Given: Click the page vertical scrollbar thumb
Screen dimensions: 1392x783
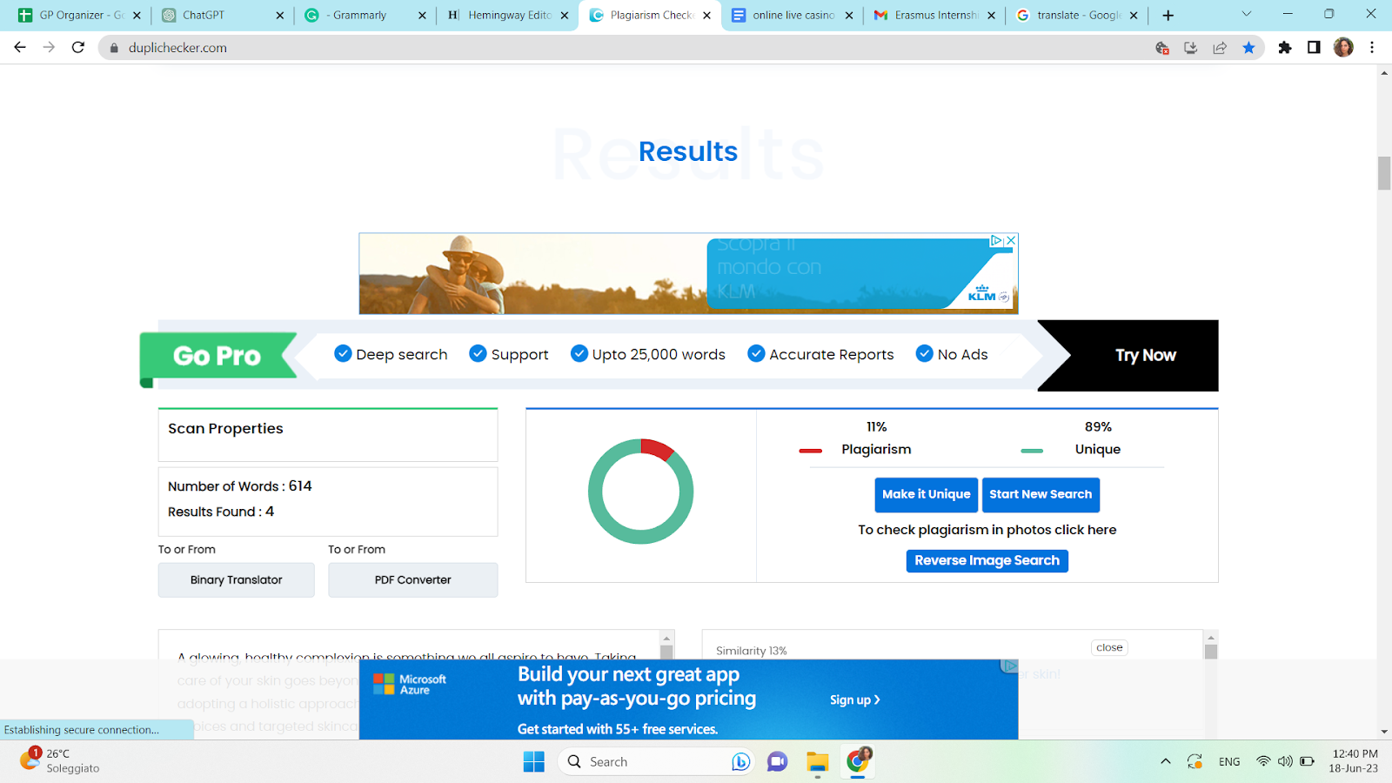Looking at the screenshot, I should point(1384,173).
